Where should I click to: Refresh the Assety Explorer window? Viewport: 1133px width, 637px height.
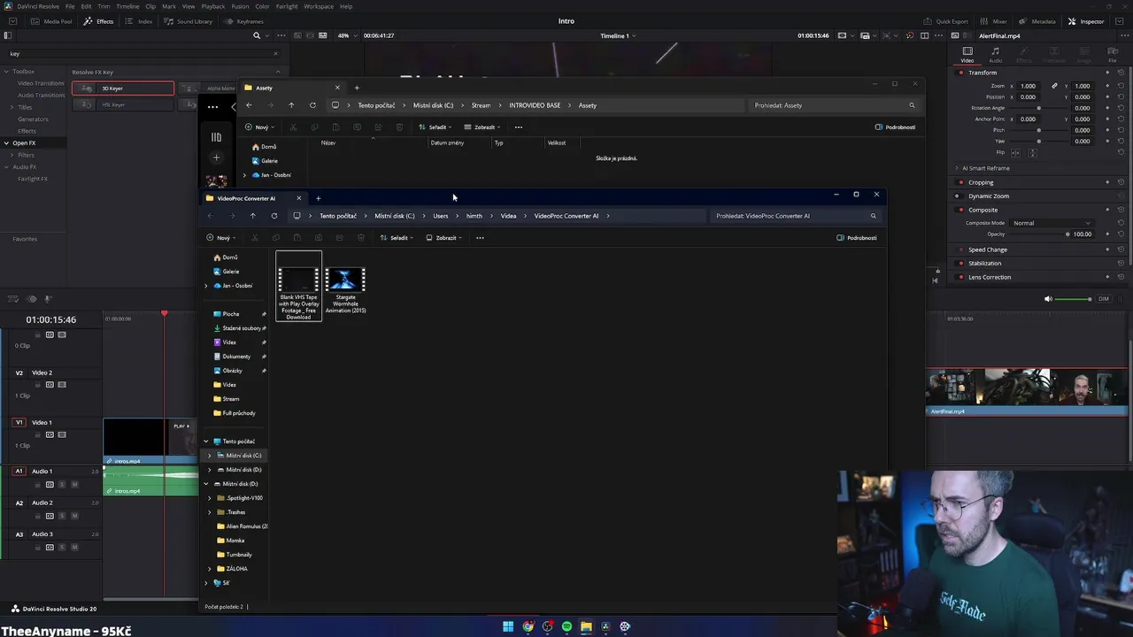(x=312, y=105)
